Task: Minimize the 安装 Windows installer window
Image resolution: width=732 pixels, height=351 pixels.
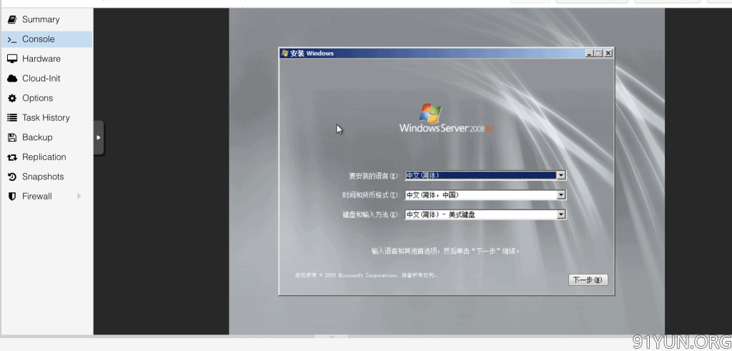Action: 590,53
